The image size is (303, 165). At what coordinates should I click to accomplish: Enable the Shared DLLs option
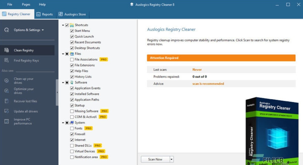click(x=72, y=145)
